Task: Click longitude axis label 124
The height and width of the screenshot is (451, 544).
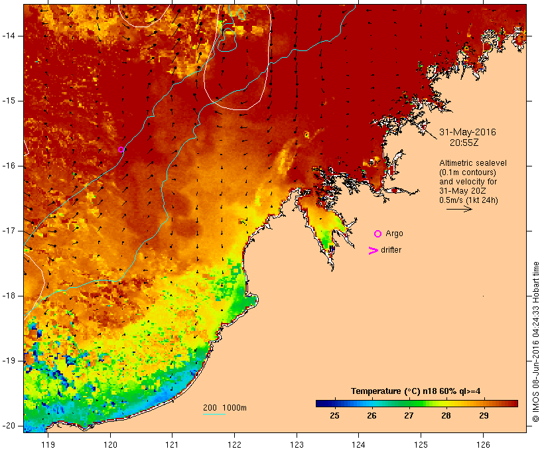Action: click(x=358, y=444)
